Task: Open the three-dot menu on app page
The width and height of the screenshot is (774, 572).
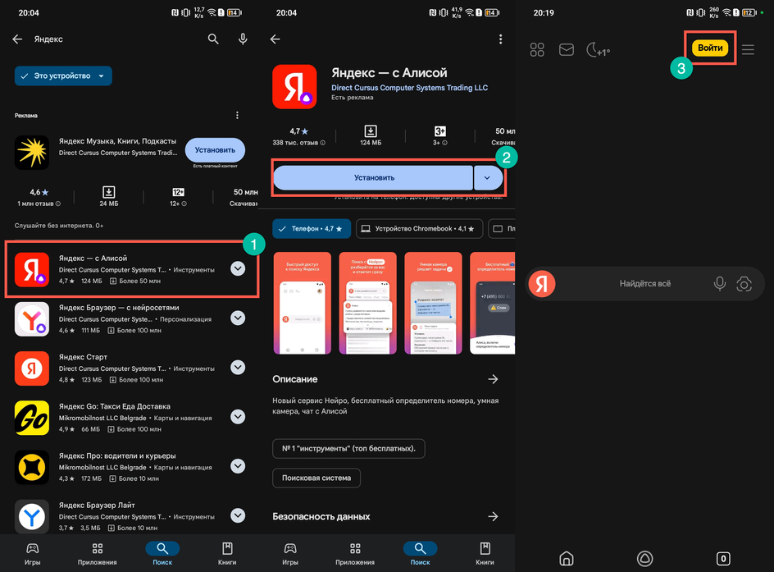Action: tap(500, 39)
